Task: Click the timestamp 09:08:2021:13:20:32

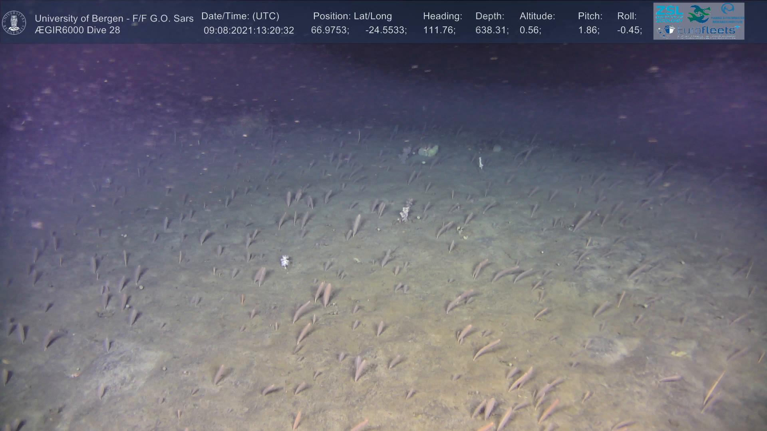Action: click(x=248, y=30)
